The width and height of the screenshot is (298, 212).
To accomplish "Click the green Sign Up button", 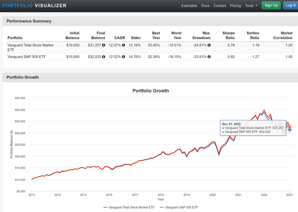I will (x=271, y=5).
